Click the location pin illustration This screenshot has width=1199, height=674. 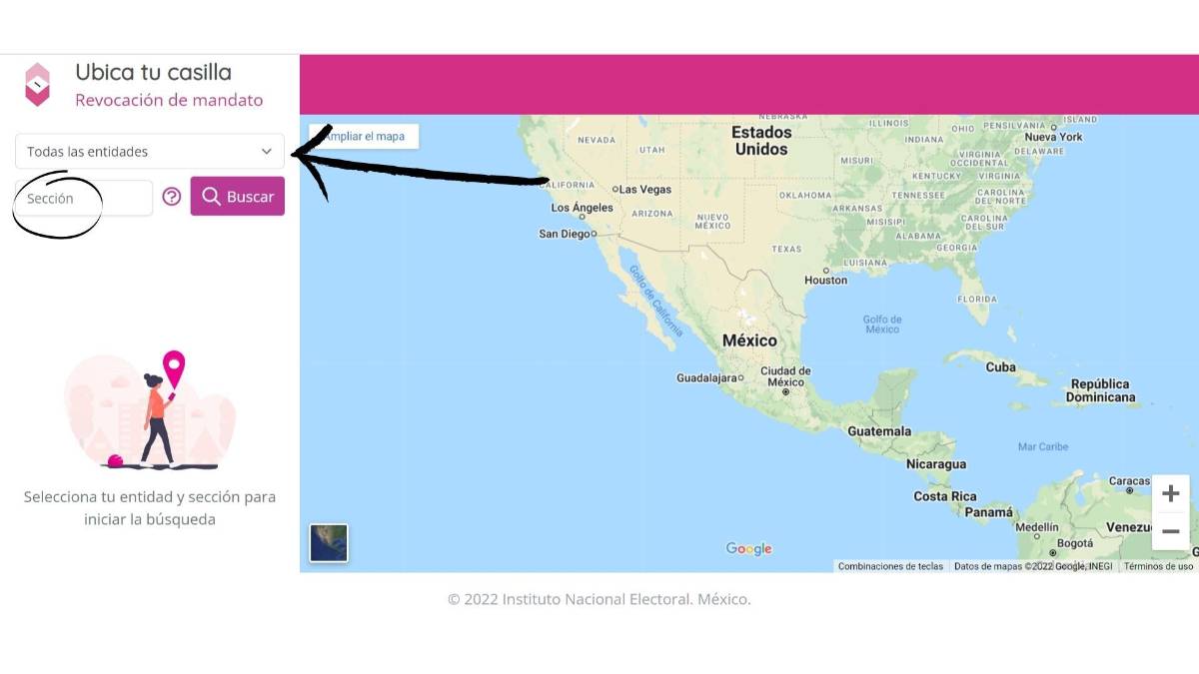point(174,367)
